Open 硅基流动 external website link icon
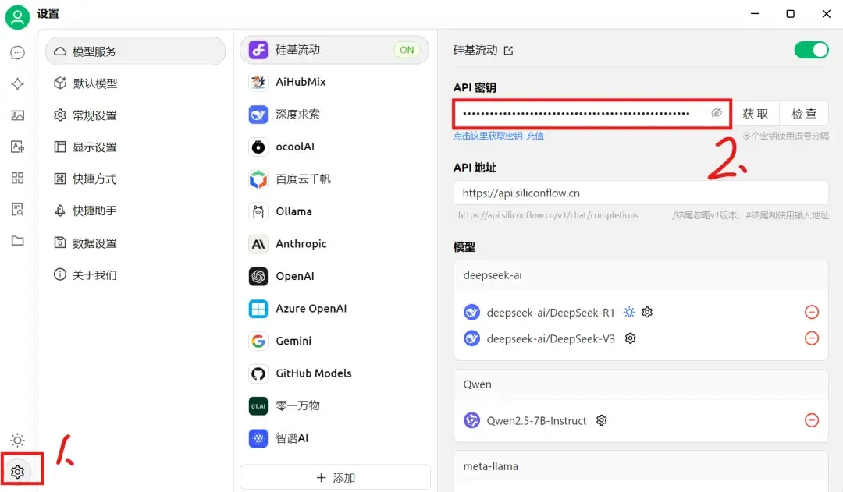843x492 pixels. 509,51
